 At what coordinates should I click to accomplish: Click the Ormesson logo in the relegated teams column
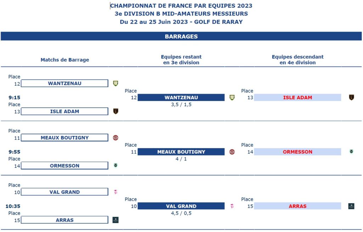pyautogui.click(x=351, y=152)
